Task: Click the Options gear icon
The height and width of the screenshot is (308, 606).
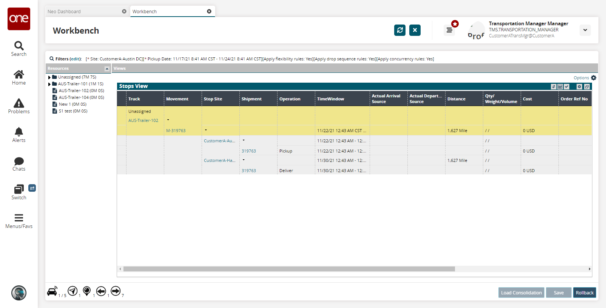Action: 594,78
